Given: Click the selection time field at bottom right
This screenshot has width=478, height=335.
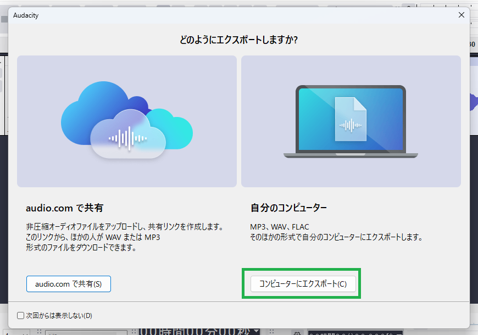Looking at the screenshot, I should point(354,332).
